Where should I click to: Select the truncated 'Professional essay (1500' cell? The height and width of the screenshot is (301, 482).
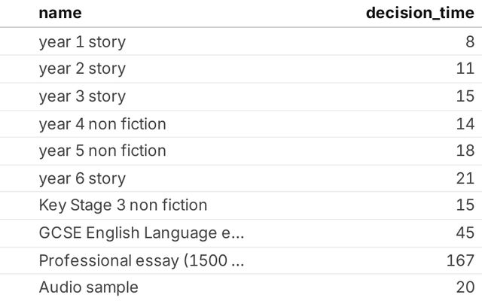[142, 260]
